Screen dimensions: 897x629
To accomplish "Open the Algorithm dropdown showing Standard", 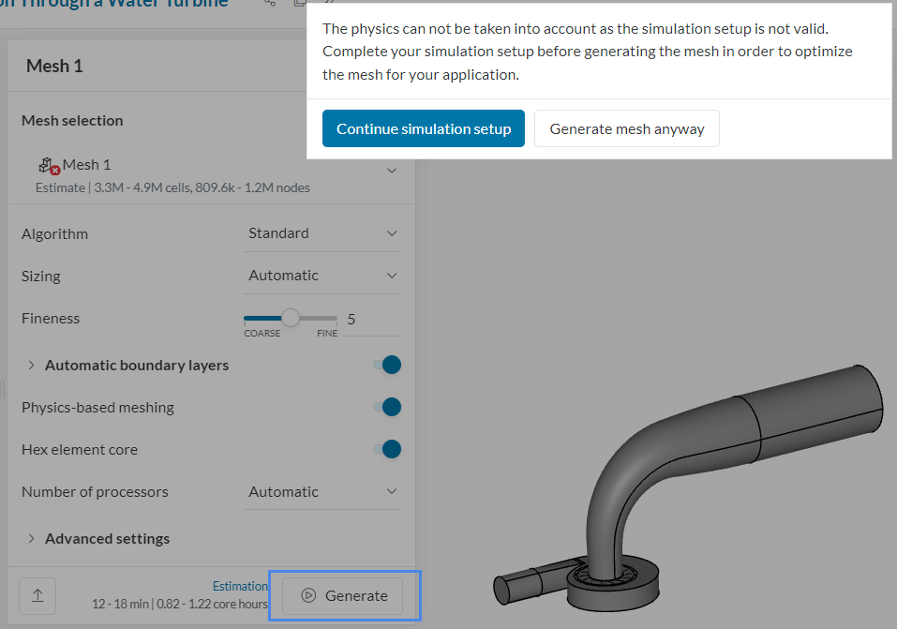I will (x=321, y=232).
